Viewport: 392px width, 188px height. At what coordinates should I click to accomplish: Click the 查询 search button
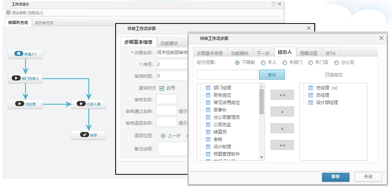pyautogui.click(x=271, y=75)
